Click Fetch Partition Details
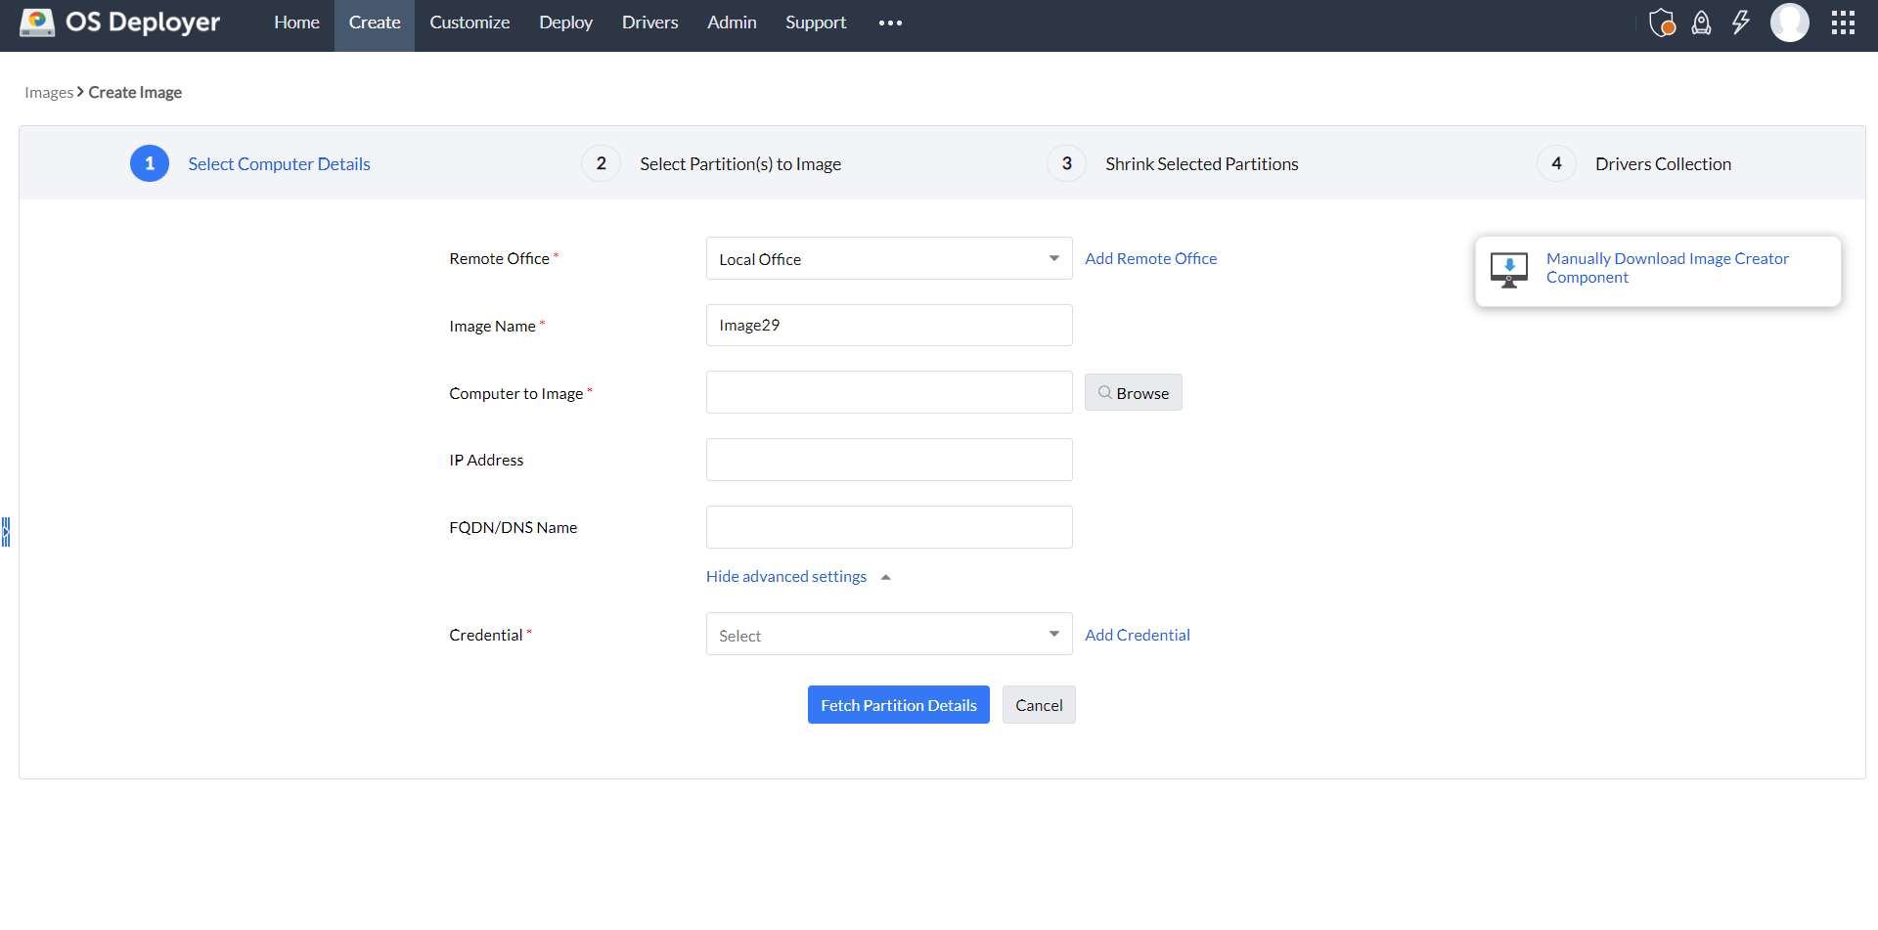The height and width of the screenshot is (930, 1878). [x=898, y=704]
